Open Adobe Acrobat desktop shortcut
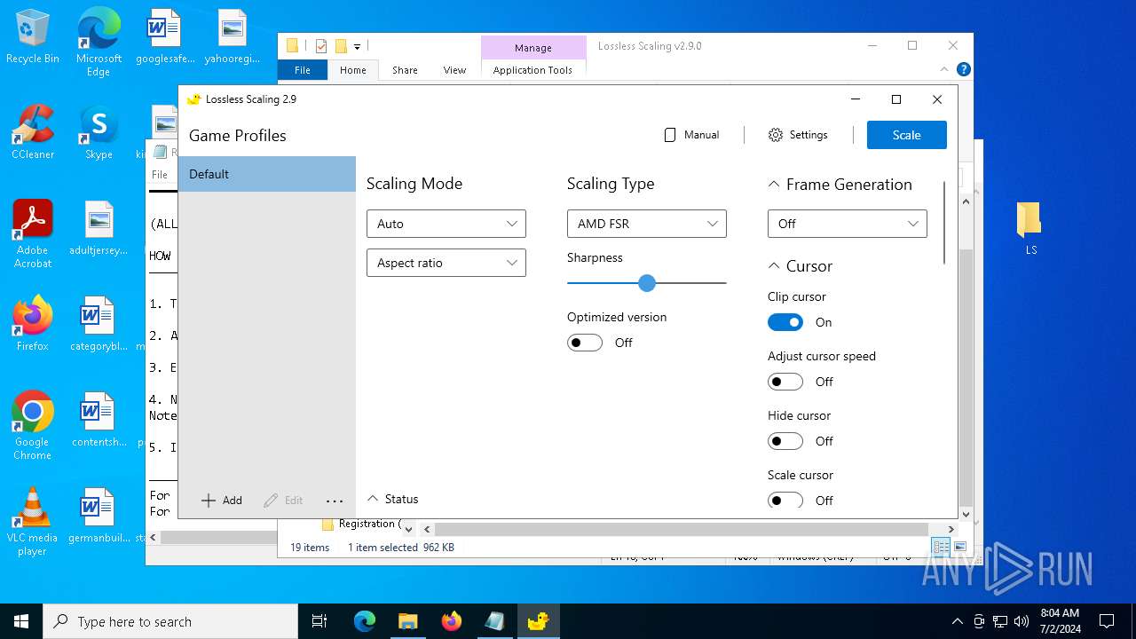This screenshot has width=1136, height=639. (x=33, y=234)
